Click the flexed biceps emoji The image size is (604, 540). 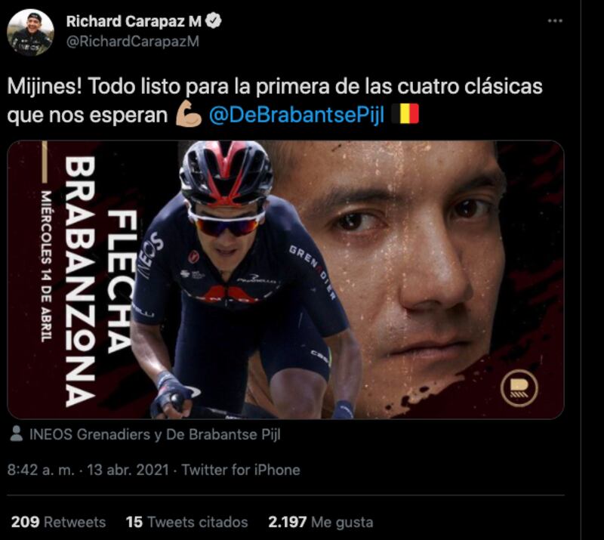click(188, 114)
